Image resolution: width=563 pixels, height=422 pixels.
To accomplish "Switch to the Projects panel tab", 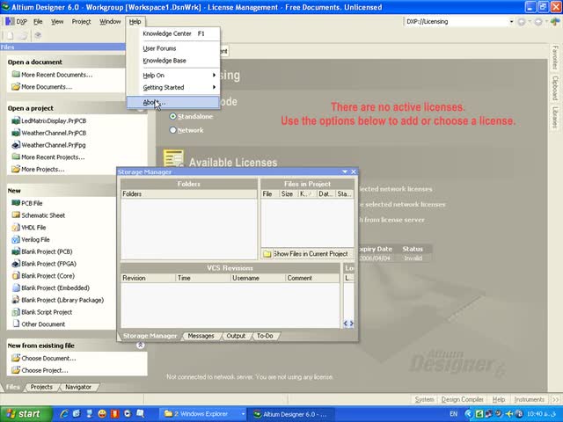I will (x=41, y=387).
